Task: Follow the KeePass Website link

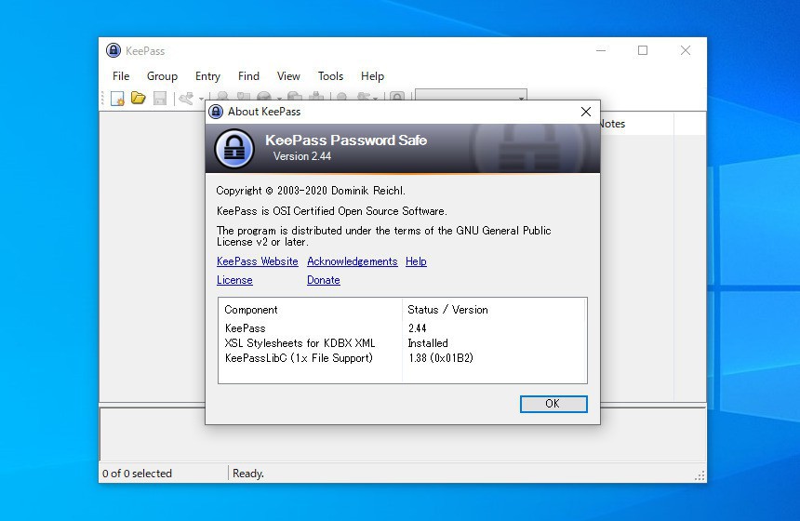Action: tap(257, 261)
